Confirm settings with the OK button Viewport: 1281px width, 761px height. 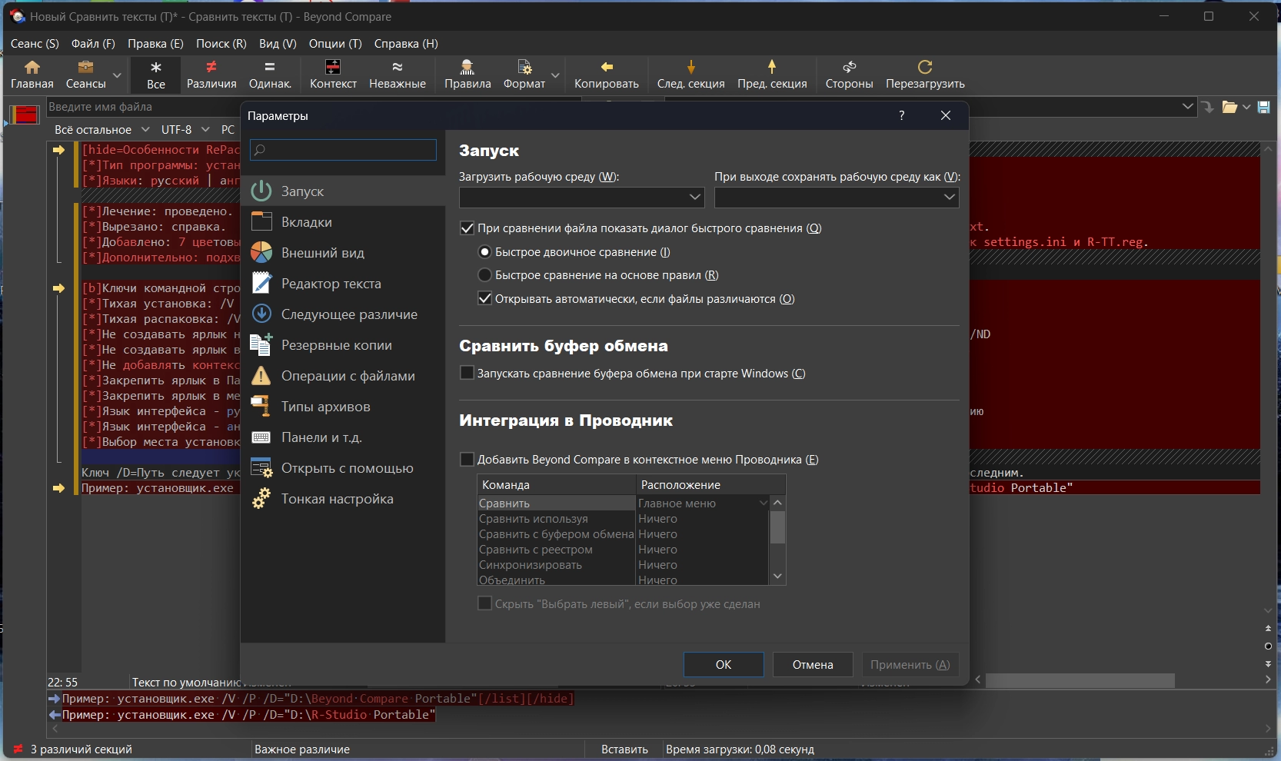pyautogui.click(x=723, y=665)
